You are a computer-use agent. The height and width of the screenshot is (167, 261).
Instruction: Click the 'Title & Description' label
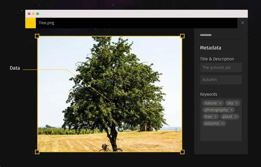point(217,59)
